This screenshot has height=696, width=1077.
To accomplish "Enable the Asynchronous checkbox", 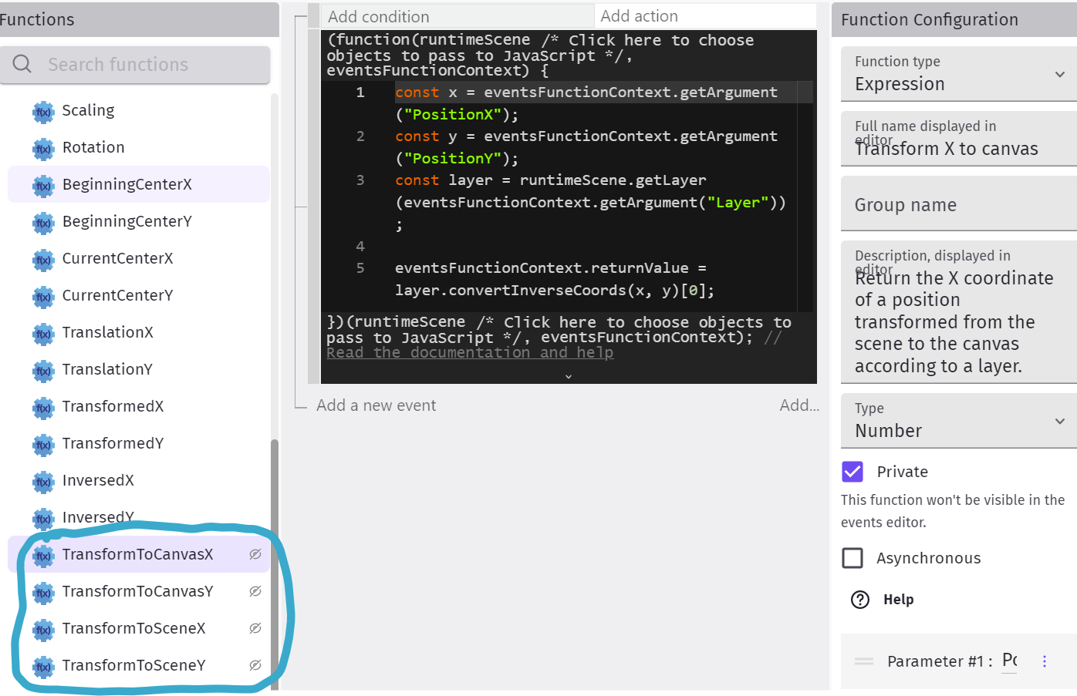I will point(852,558).
